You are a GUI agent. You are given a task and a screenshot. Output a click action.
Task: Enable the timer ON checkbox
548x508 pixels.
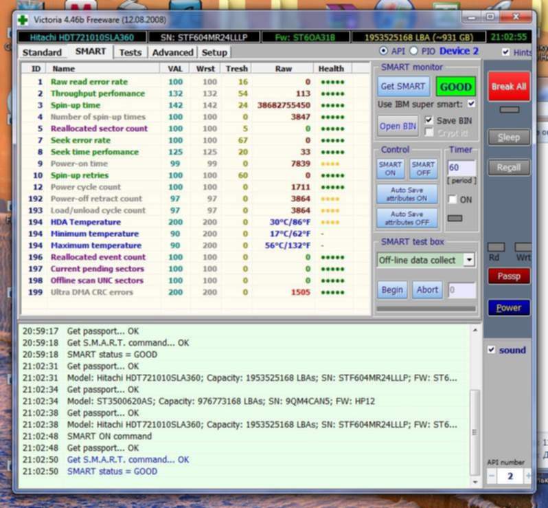453,199
